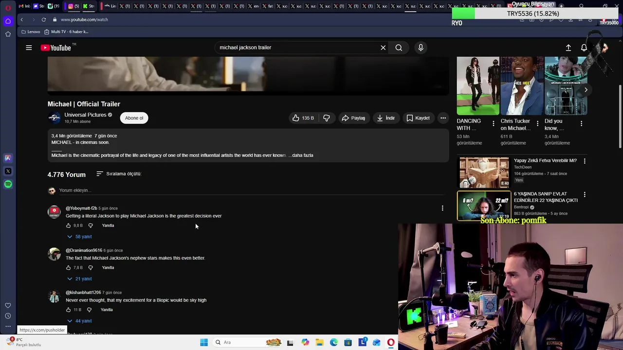This screenshot has height=350, width=623.
Task: Open the X (Twitter) sidebar icon
Action: point(8,171)
